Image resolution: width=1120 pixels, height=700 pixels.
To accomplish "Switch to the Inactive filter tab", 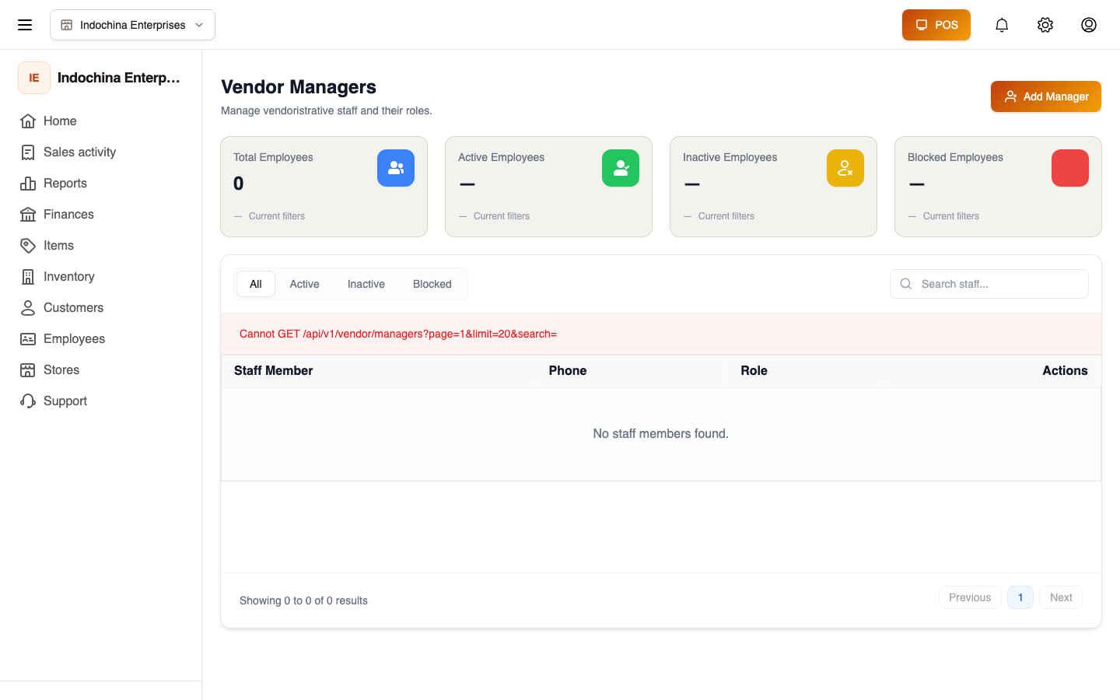I will pyautogui.click(x=366, y=284).
